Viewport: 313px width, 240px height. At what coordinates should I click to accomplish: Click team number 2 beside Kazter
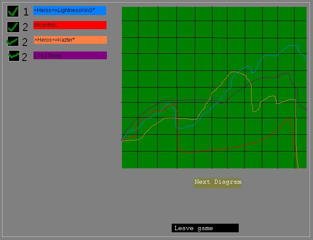pyautogui.click(x=25, y=42)
